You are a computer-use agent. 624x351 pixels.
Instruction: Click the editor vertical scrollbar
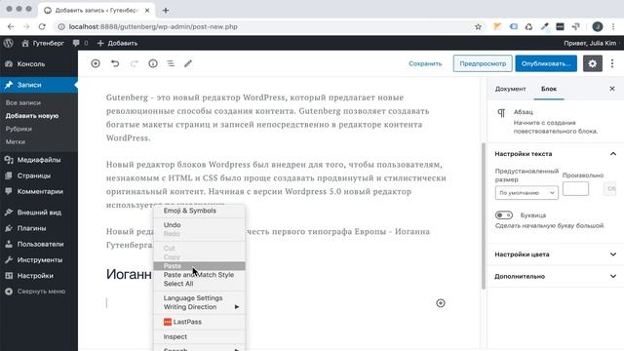click(484, 215)
